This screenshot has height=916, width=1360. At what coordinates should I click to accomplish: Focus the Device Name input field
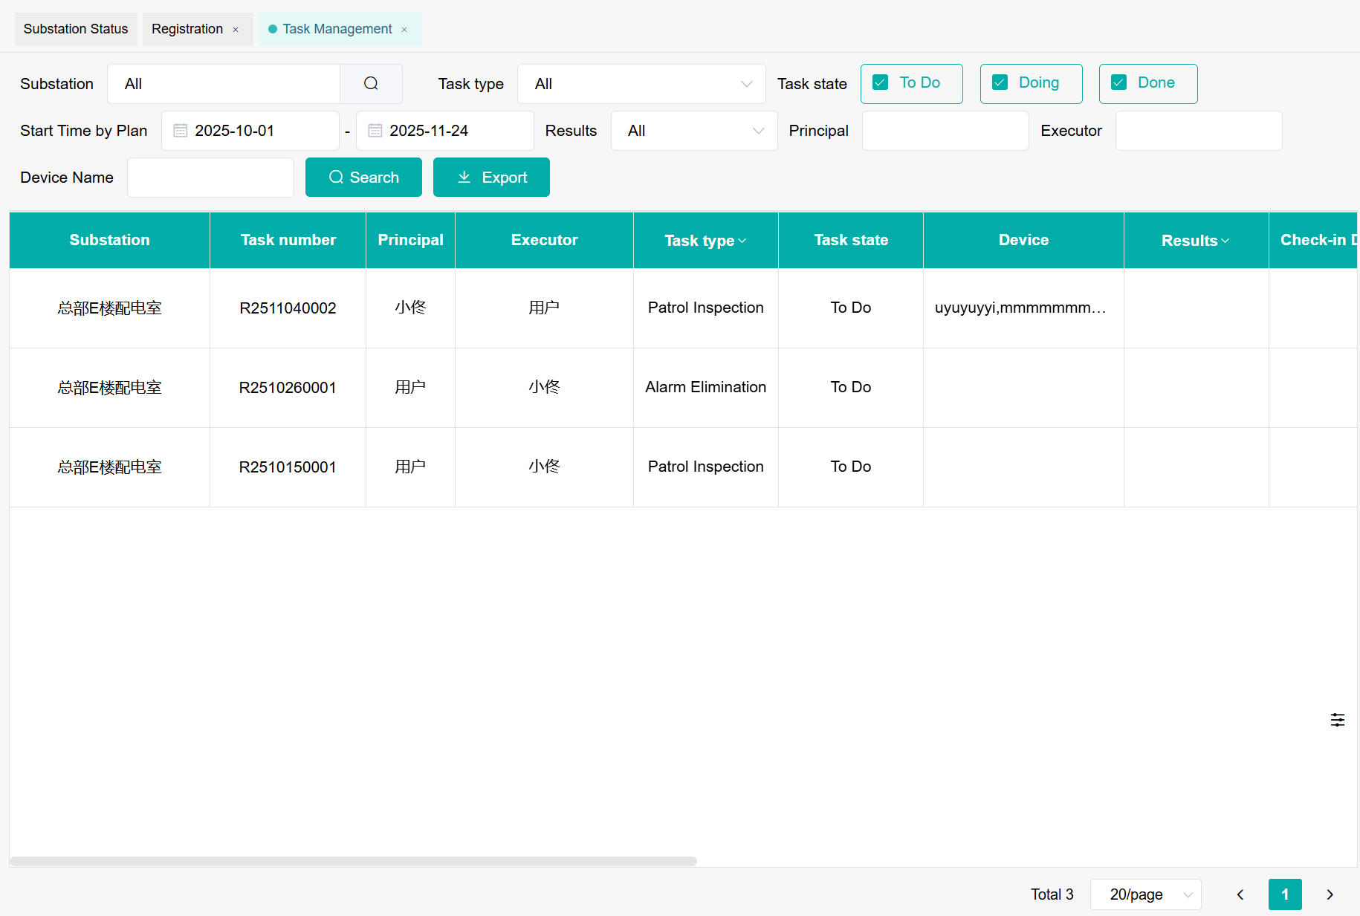pyautogui.click(x=210, y=178)
